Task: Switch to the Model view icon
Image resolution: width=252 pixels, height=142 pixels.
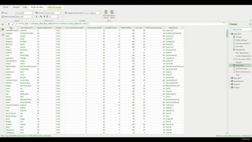Action: [3, 35]
